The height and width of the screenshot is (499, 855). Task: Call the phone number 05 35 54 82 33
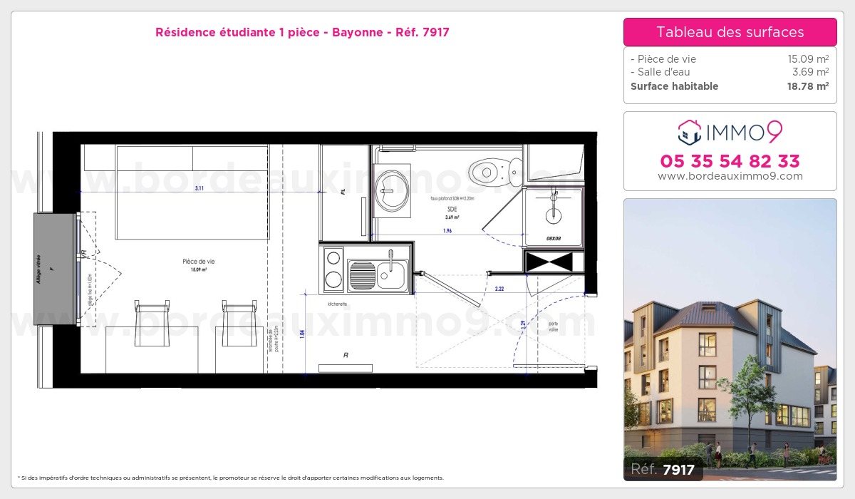click(730, 161)
